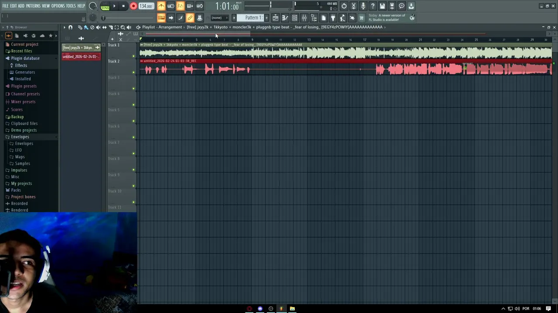Open the project picker icon
Viewport: 558px width, 313px height.
click(x=323, y=18)
